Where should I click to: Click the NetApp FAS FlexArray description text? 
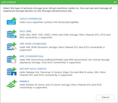pyautogui.click(x=63, y=74)
